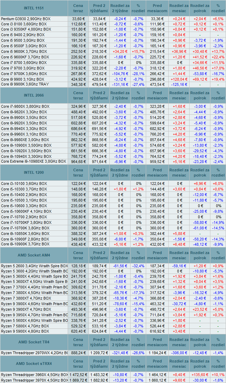
Task: Click the -14,9% value for i7-10700KF
Action: point(218,222)
